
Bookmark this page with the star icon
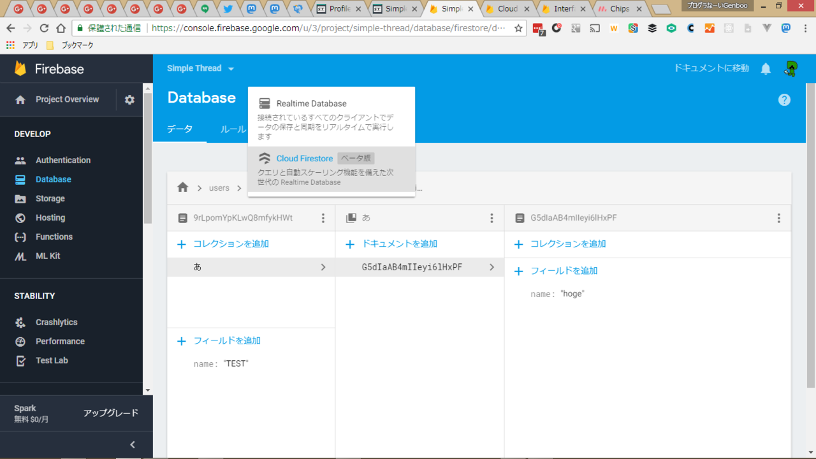pos(518,28)
